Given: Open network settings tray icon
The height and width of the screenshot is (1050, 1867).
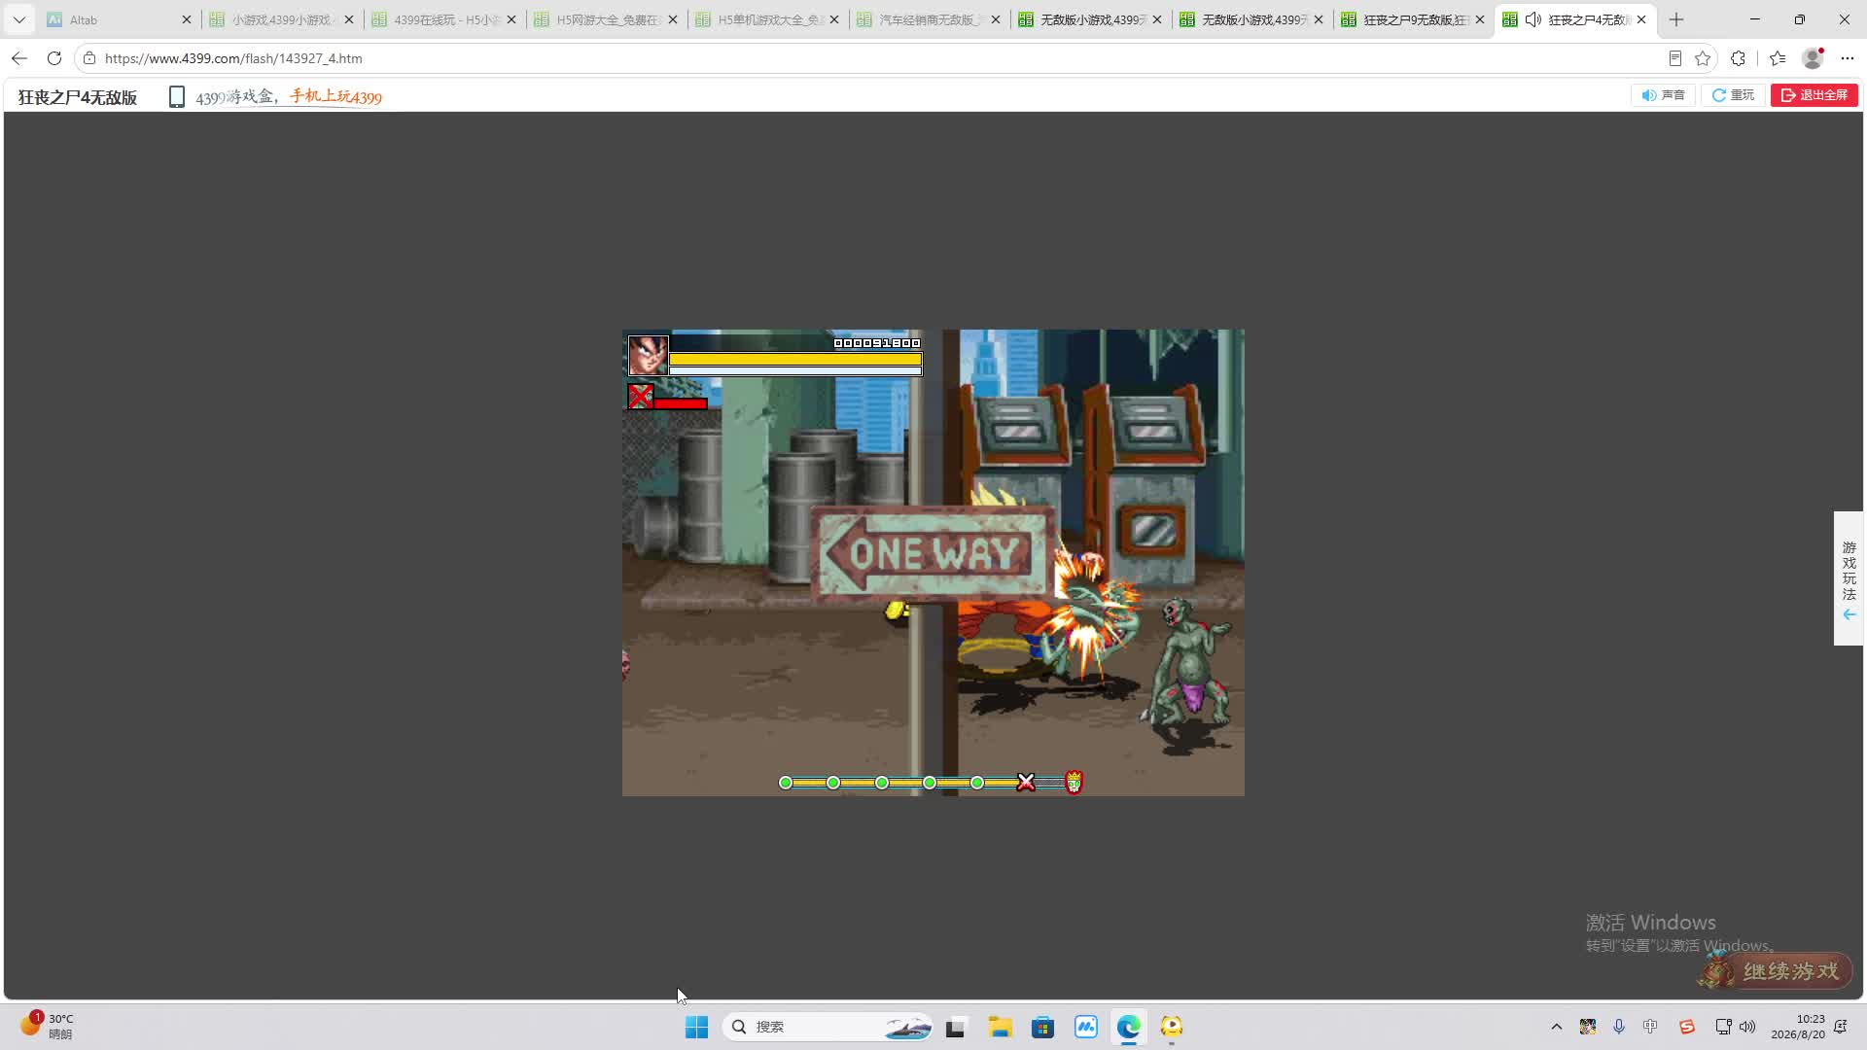Looking at the screenshot, I should [1723, 1027].
